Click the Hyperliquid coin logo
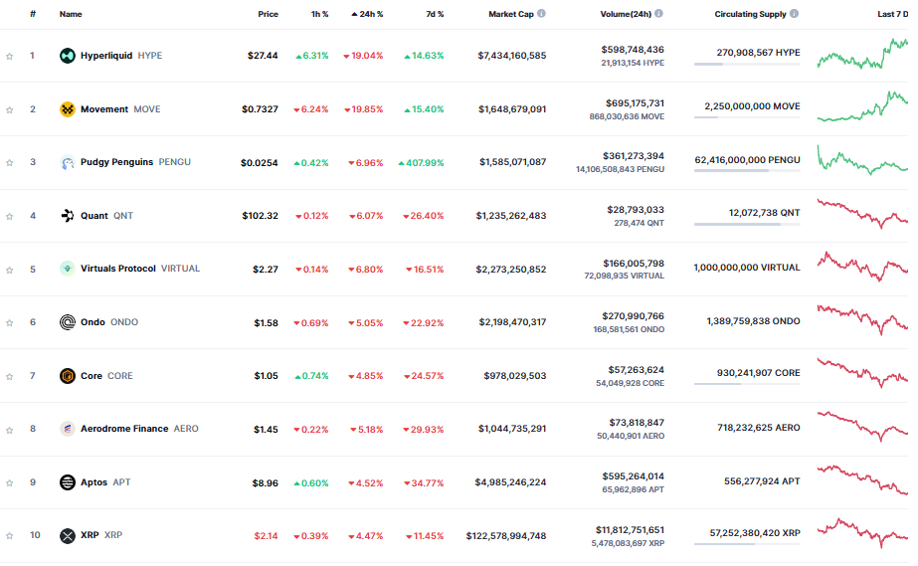Viewport: 918px width, 566px height. click(x=68, y=56)
